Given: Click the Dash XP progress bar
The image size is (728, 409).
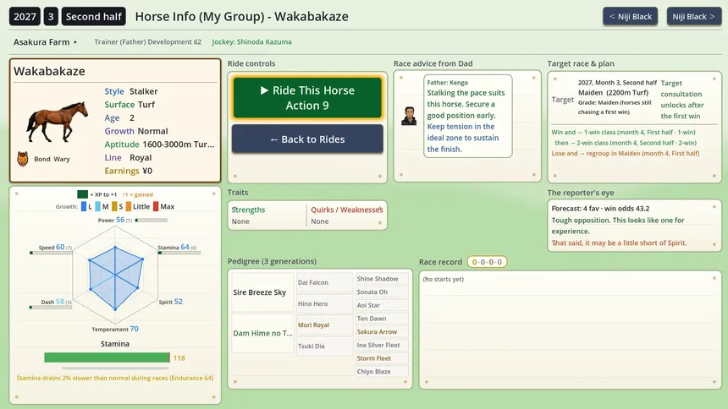Looking at the screenshot, I should (51, 307).
